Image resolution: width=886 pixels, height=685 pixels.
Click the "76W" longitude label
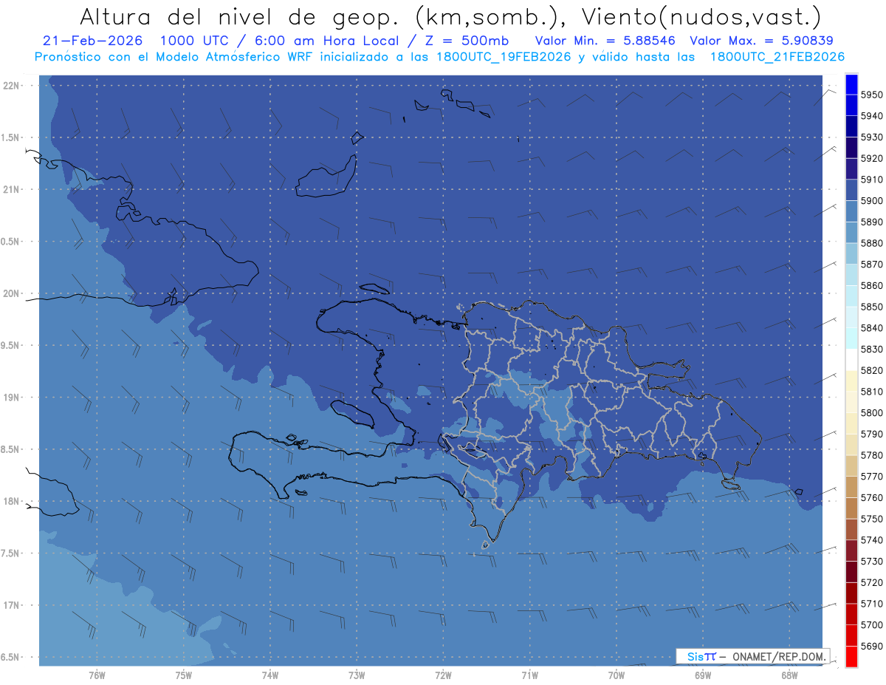97,675
